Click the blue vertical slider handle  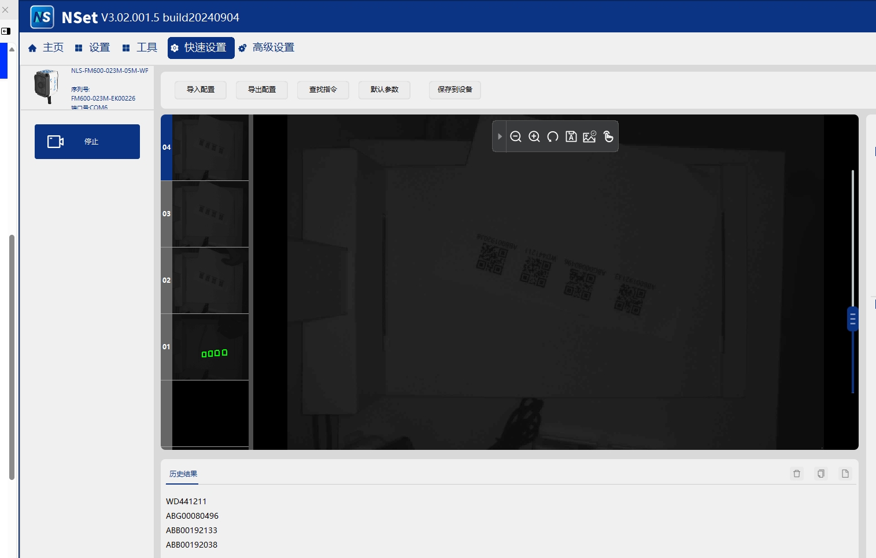(x=853, y=319)
